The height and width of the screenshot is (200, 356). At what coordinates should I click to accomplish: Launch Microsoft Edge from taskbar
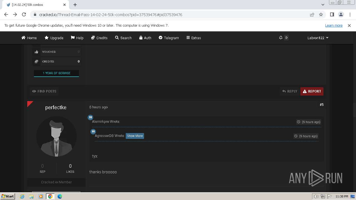coord(60,196)
